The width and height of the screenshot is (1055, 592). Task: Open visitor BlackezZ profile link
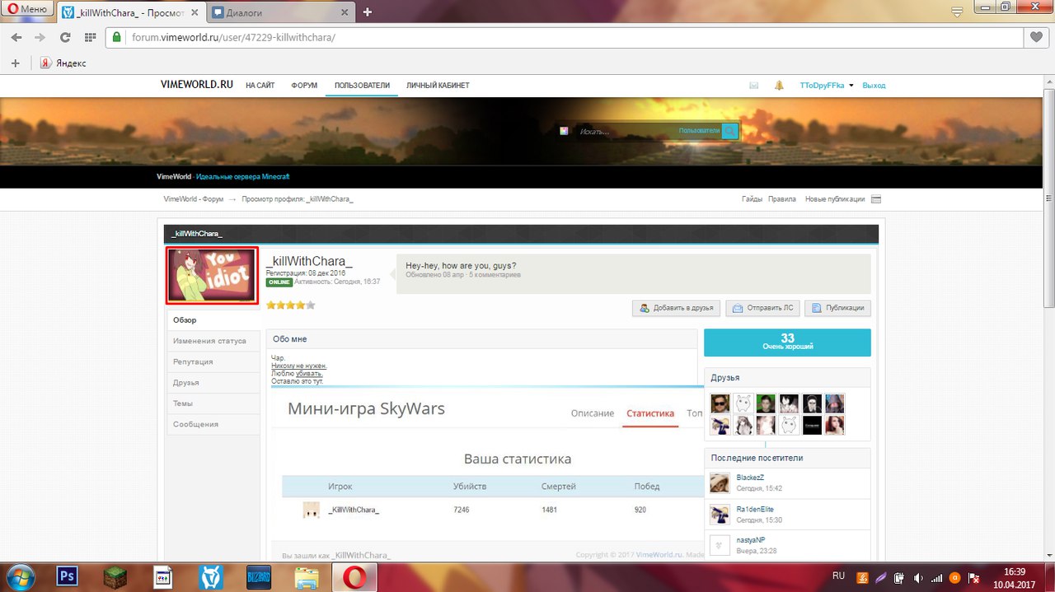coord(750,478)
